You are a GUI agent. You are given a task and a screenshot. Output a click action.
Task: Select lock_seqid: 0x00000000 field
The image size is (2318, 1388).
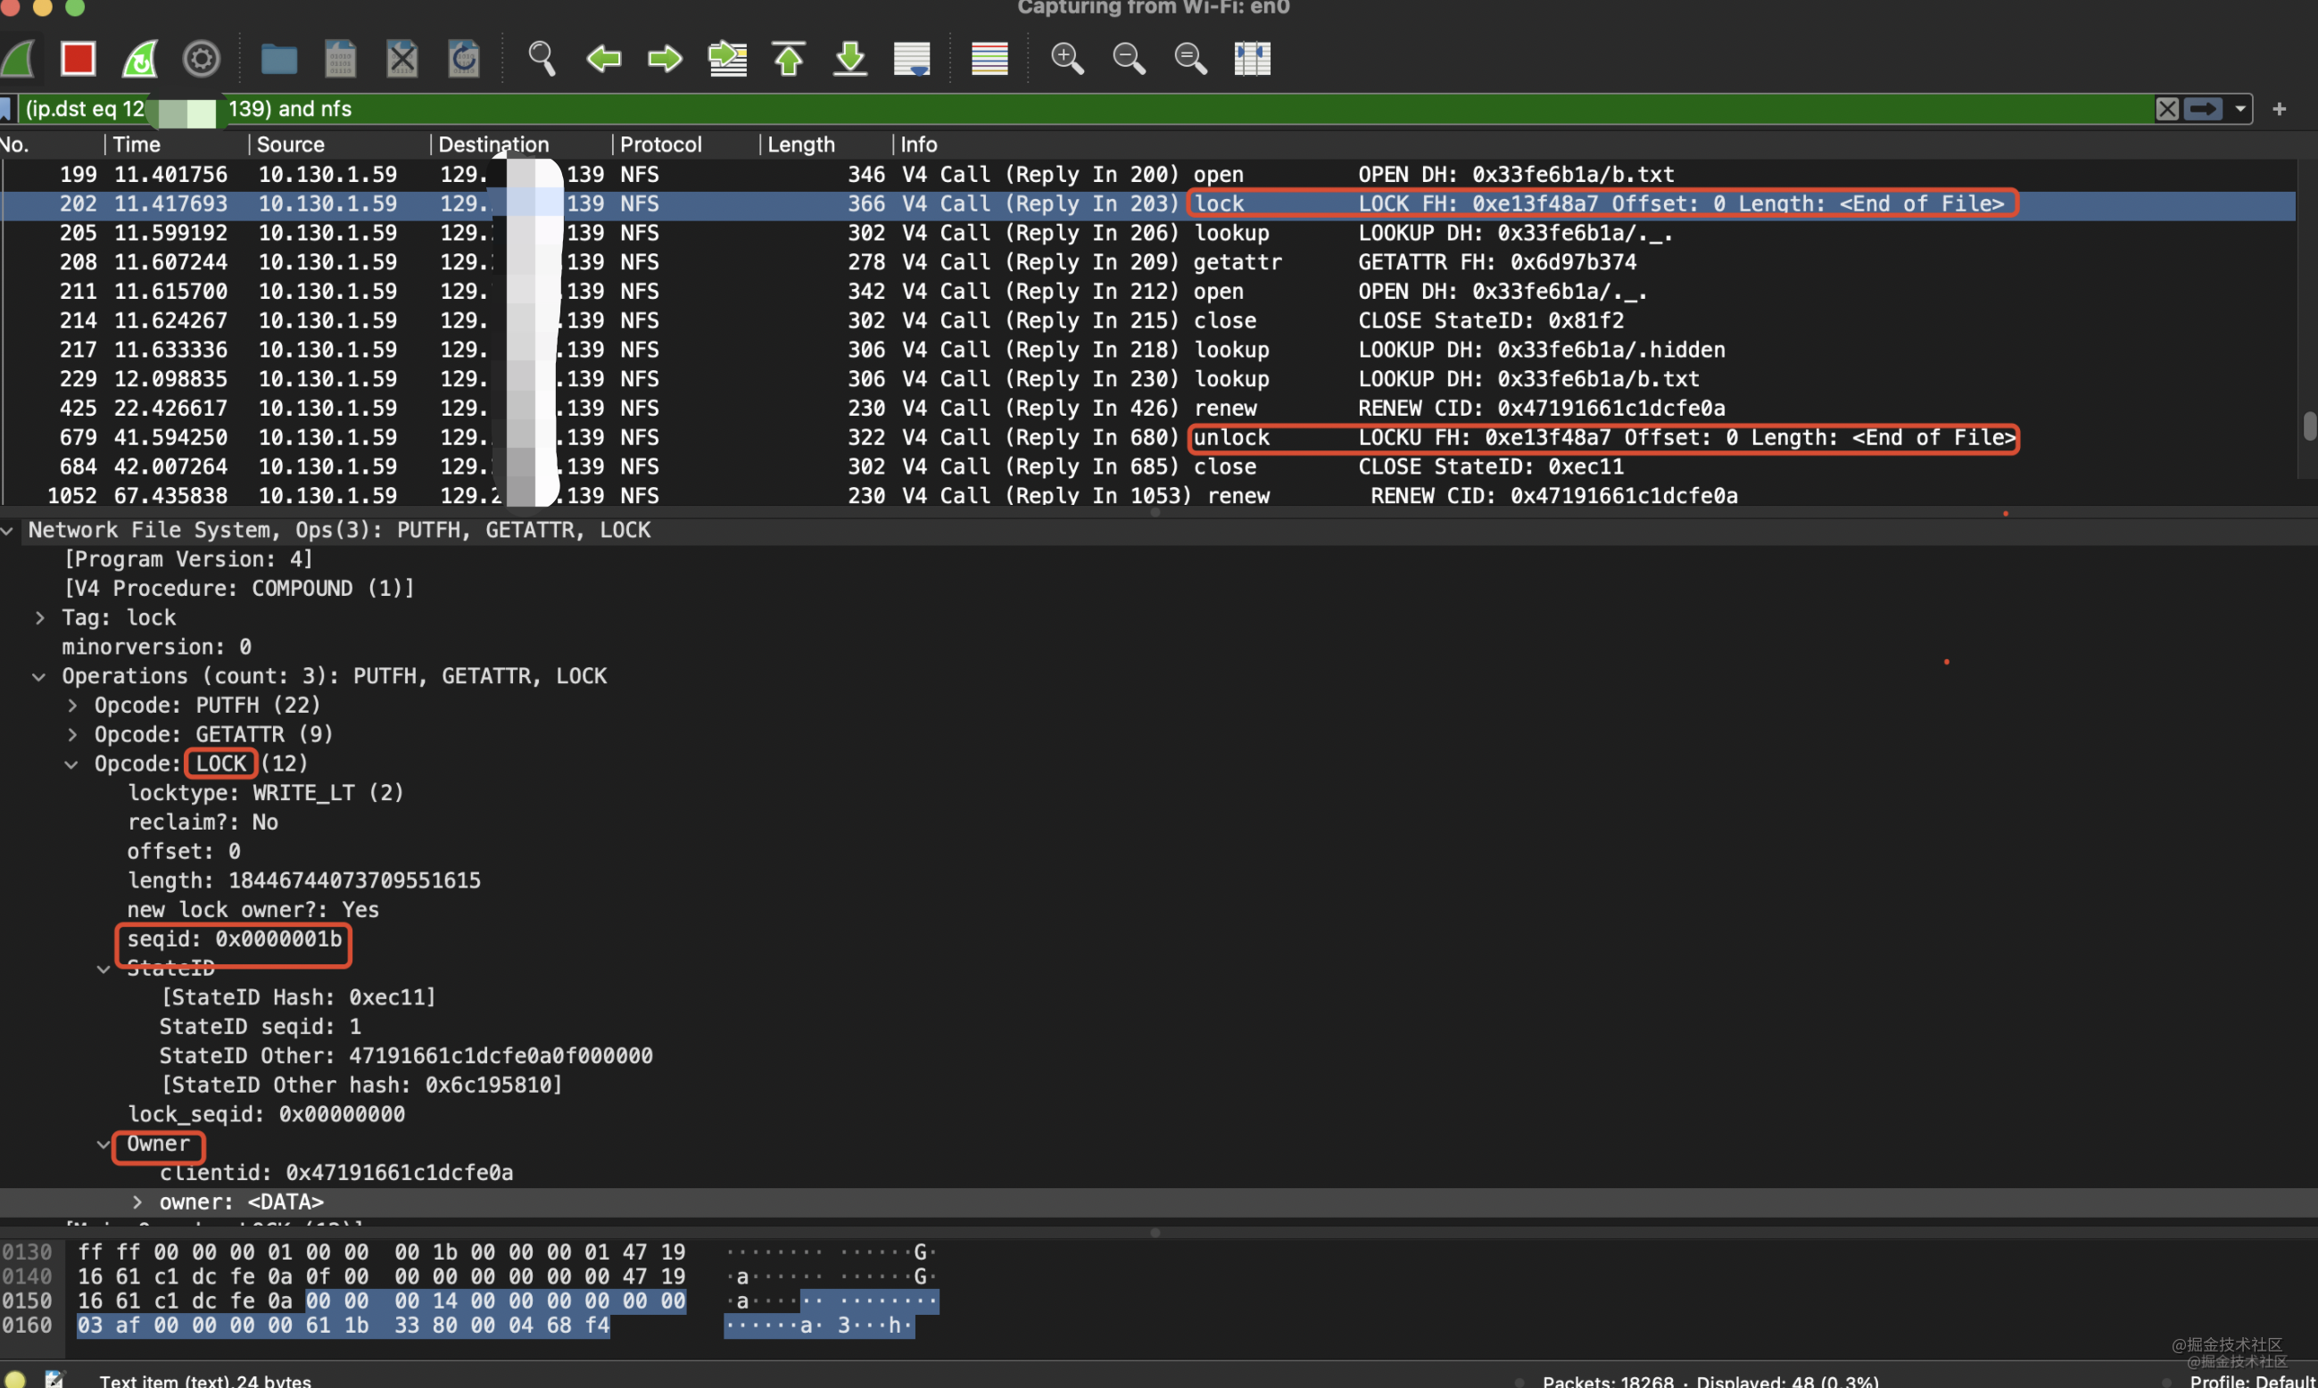click(267, 1115)
